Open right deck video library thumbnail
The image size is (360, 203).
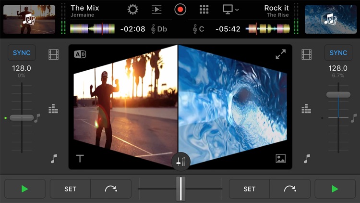331,19
